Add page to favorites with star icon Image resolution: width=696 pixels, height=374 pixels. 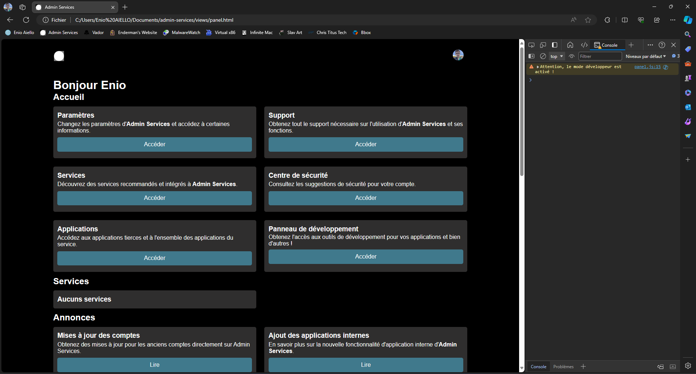click(588, 20)
